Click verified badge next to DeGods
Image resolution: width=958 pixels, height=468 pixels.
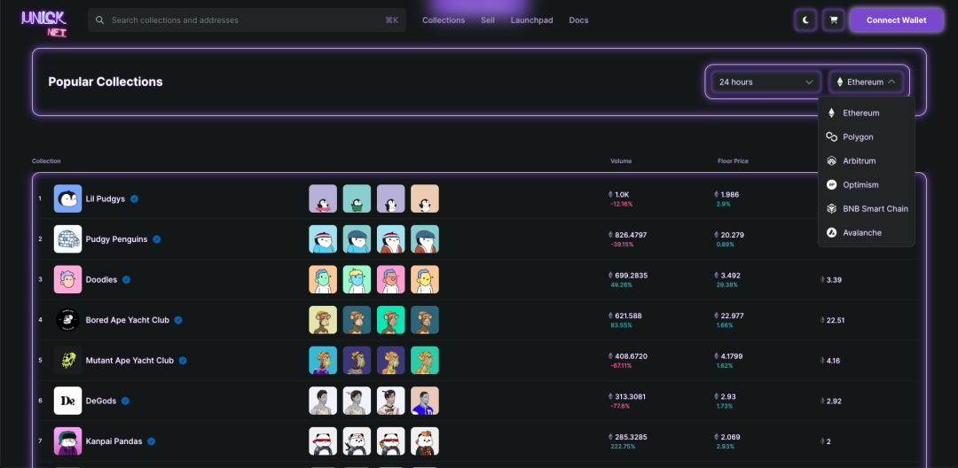coord(125,401)
